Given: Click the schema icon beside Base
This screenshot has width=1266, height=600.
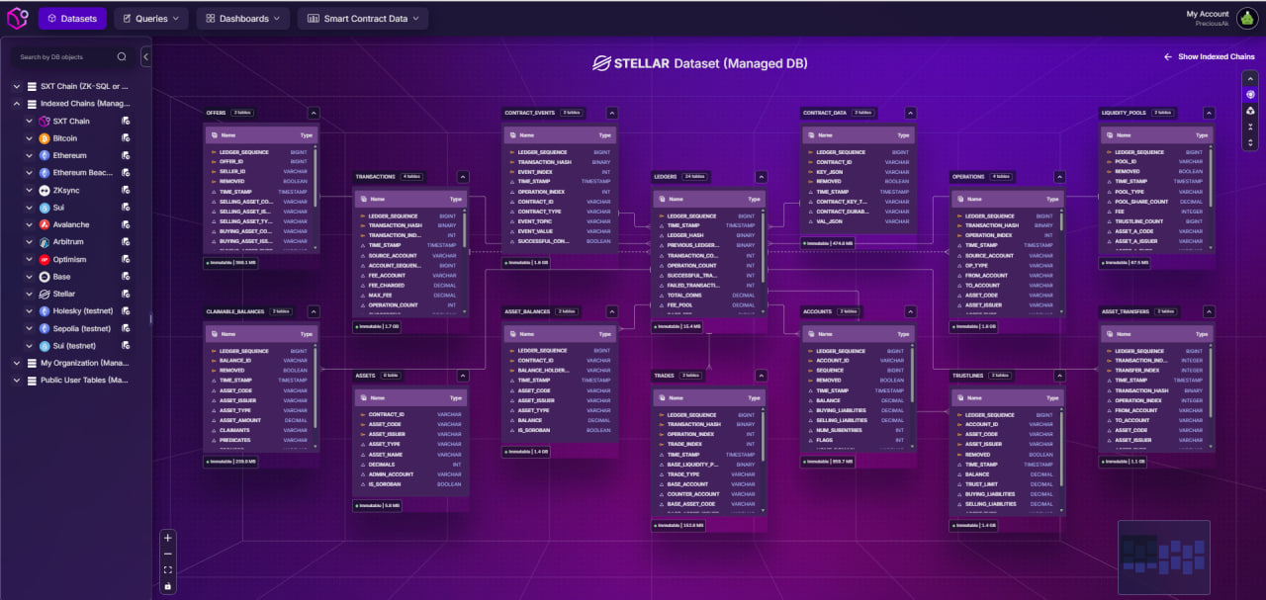Looking at the screenshot, I should 127,277.
